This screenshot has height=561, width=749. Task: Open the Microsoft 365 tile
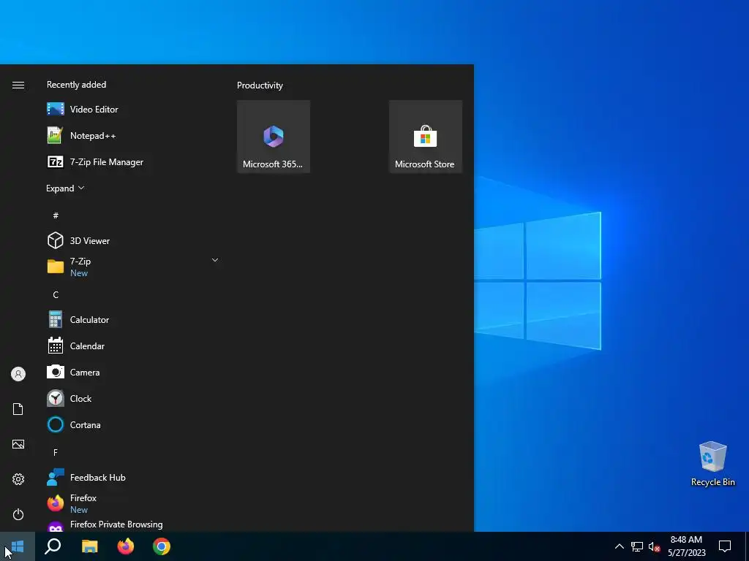pyautogui.click(x=274, y=137)
